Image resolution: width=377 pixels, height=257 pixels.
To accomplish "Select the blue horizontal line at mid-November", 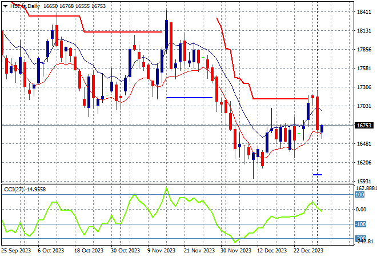I will (189, 98).
